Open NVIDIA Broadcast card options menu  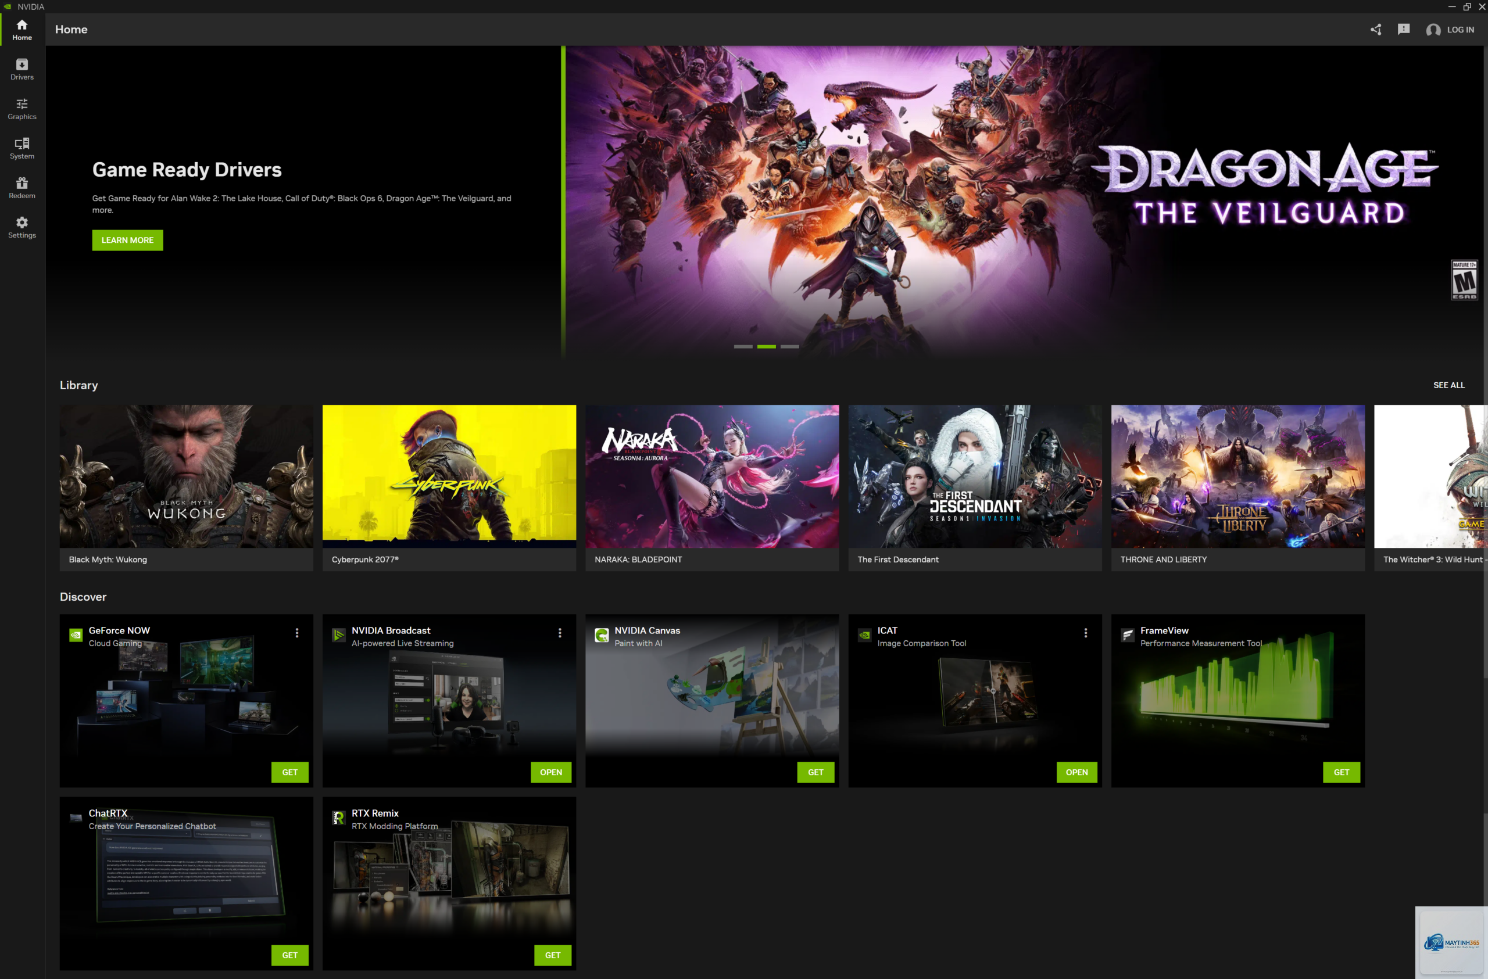[560, 633]
